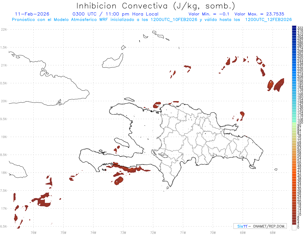Screen dimensions: 306x236
Task: Click the '69W' longitude label
Action: (243, 233)
